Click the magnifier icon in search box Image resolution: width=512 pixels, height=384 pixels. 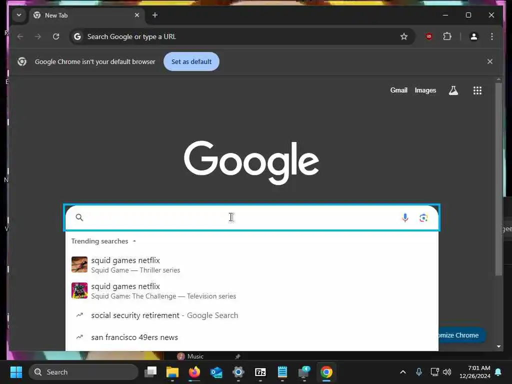[x=79, y=217]
